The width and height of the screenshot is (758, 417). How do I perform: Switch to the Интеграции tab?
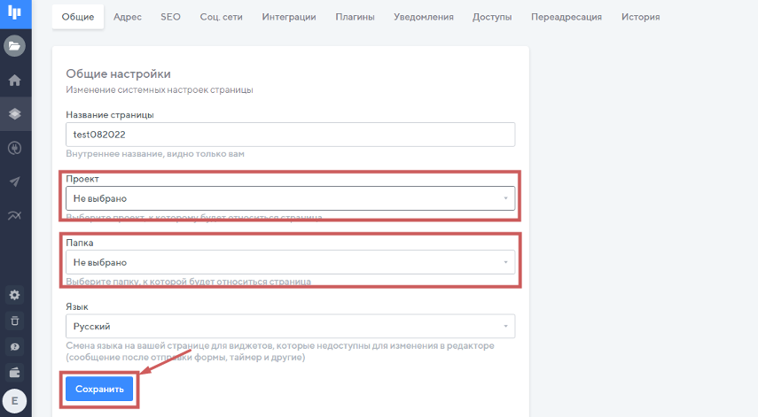(x=287, y=17)
